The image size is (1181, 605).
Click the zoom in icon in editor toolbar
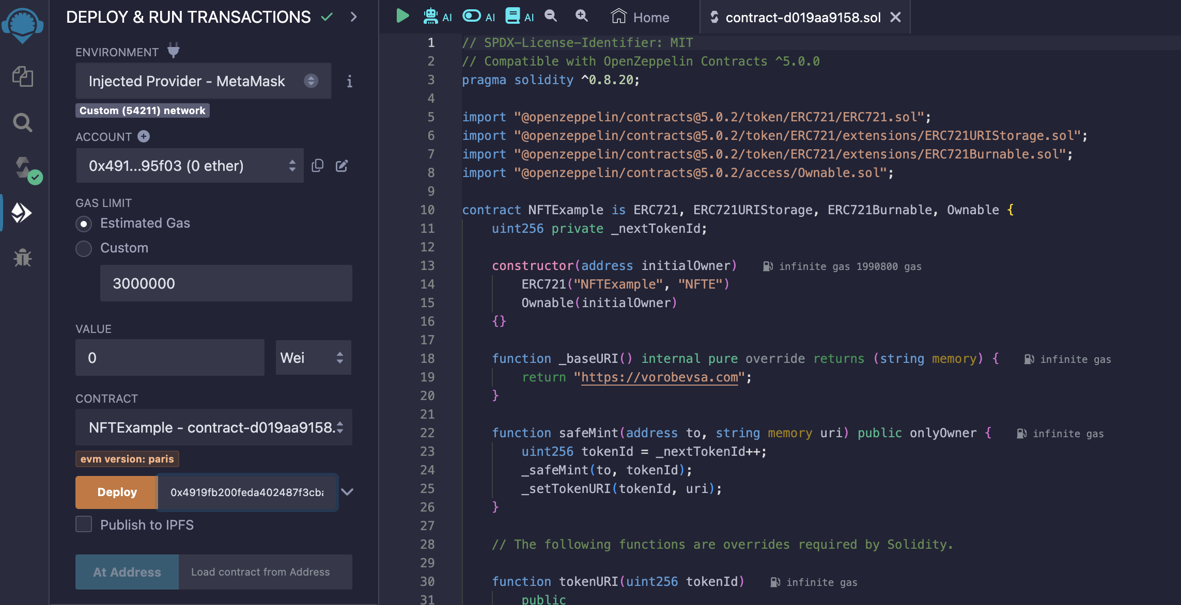click(581, 15)
